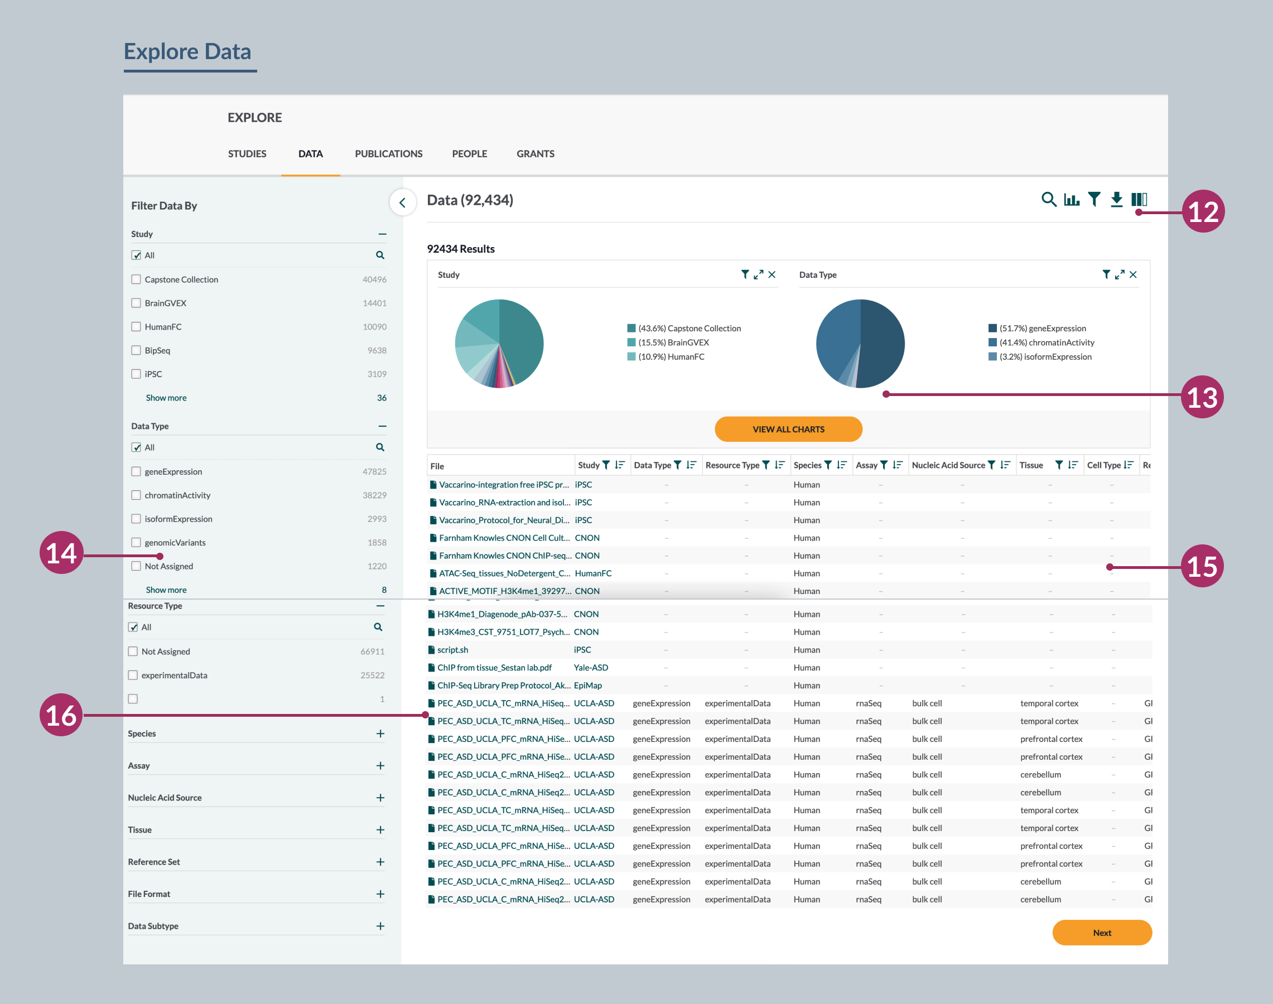This screenshot has width=1273, height=1004.
Task: Filter the Data Type table column
Action: (677, 465)
